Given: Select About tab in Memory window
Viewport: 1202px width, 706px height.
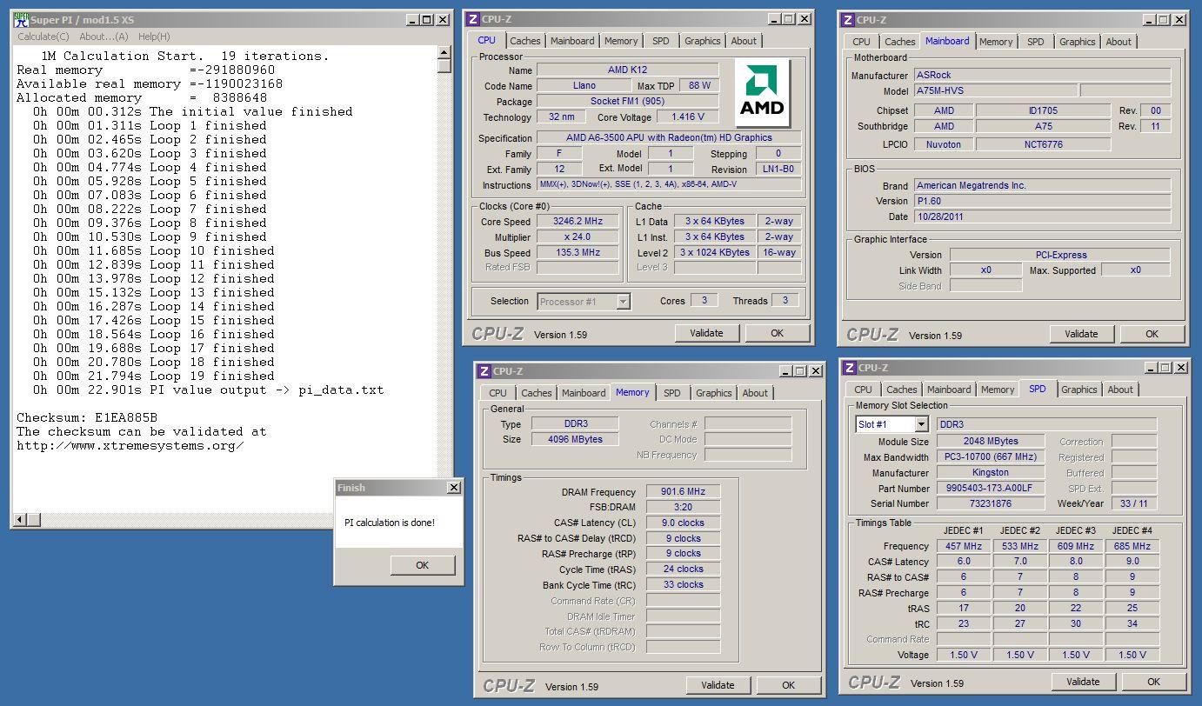Looking at the screenshot, I should click(755, 393).
